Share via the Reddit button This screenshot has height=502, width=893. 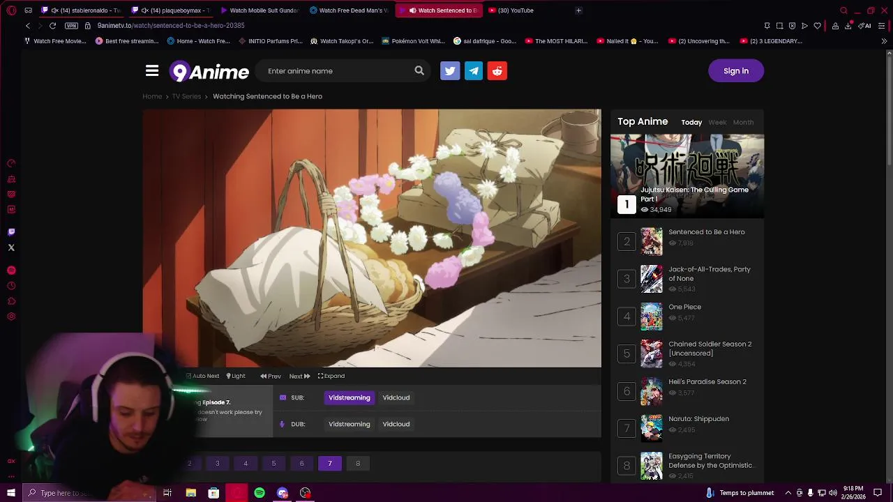pos(497,70)
